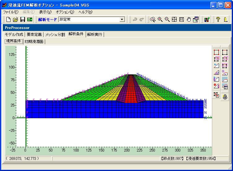Click the yellow question mark help icon

point(218,19)
